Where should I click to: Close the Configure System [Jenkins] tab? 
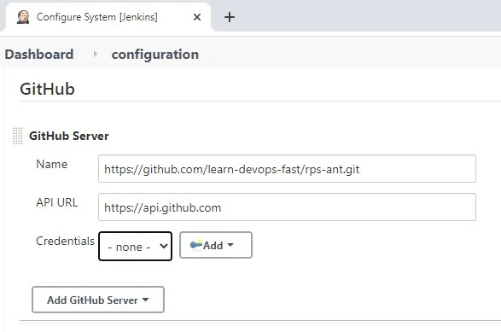197,17
